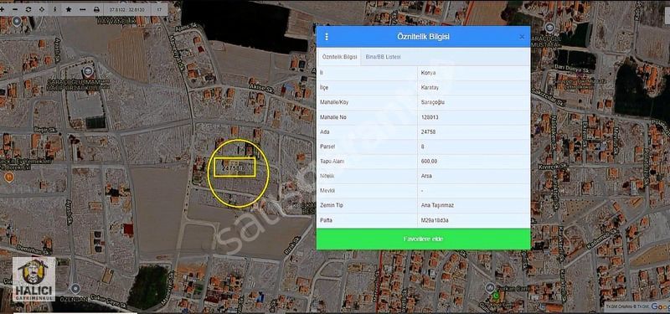
Task: Select the info query tool
Action: (x=54, y=9)
